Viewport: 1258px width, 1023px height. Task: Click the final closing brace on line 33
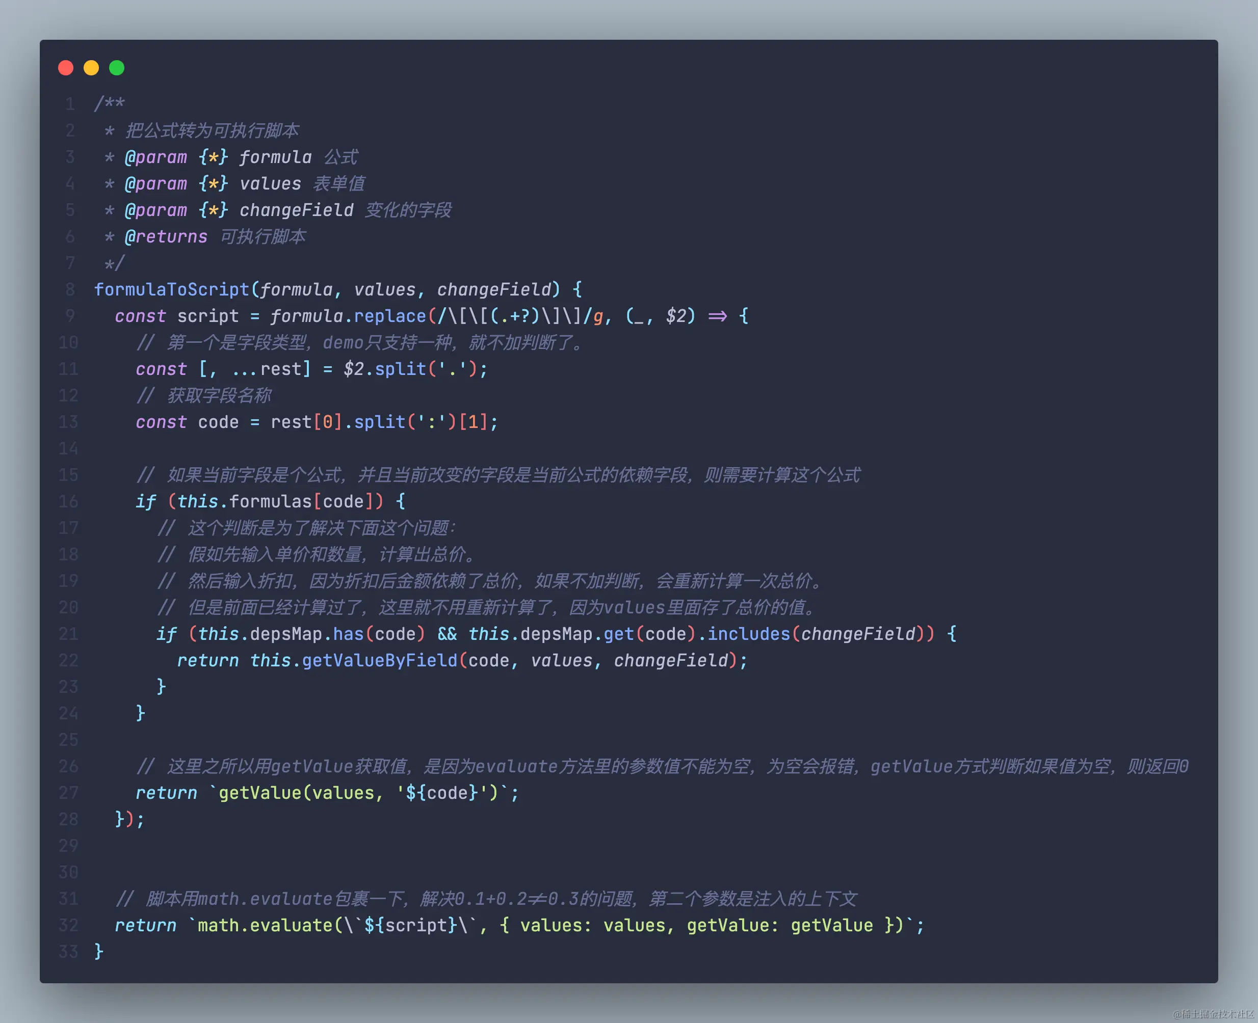click(x=98, y=951)
